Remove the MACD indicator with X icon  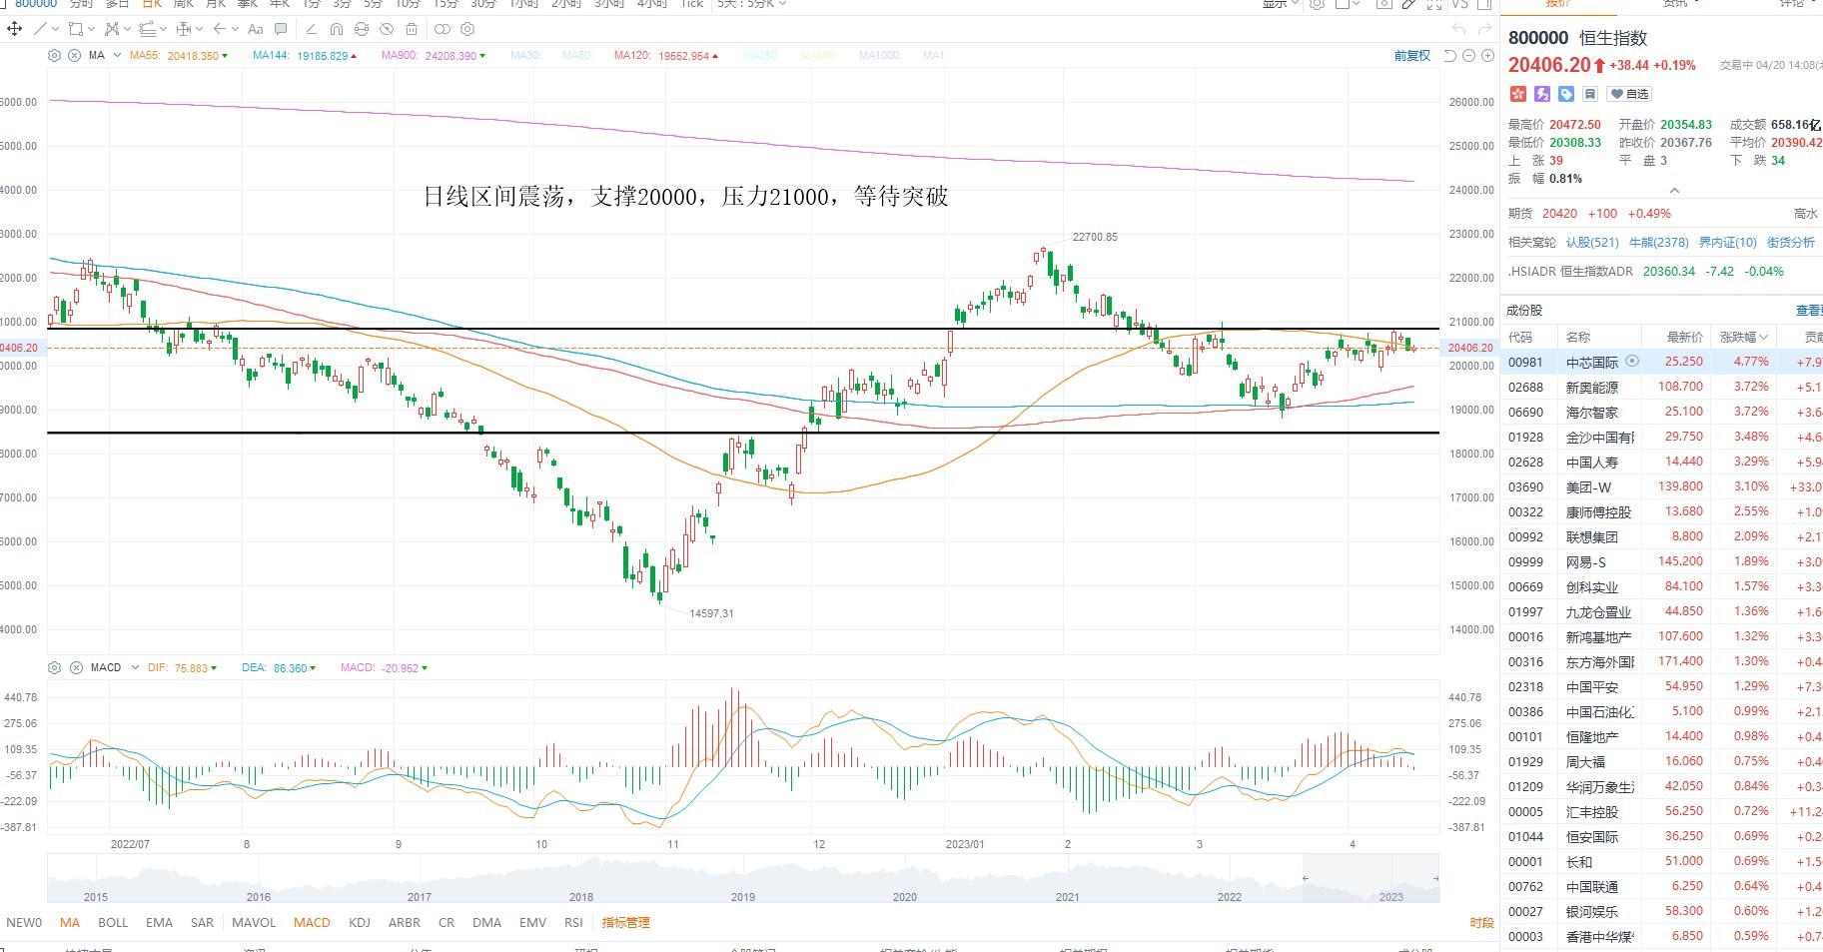coord(76,667)
